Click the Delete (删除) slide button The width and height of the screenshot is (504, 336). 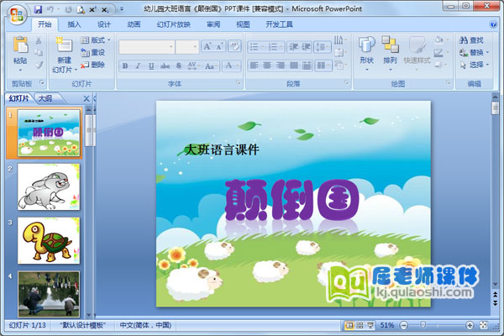click(93, 65)
